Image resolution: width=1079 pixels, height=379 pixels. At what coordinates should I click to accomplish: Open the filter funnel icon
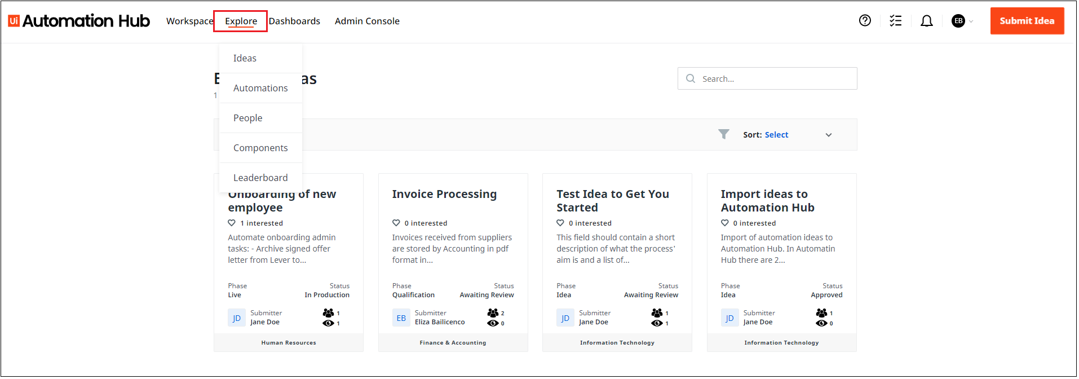(724, 134)
